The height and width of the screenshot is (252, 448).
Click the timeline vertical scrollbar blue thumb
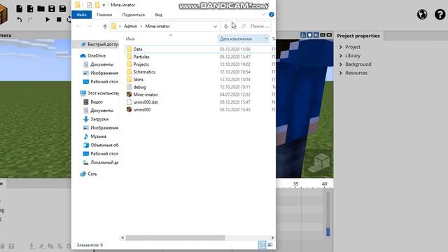pyautogui.click(x=328, y=232)
